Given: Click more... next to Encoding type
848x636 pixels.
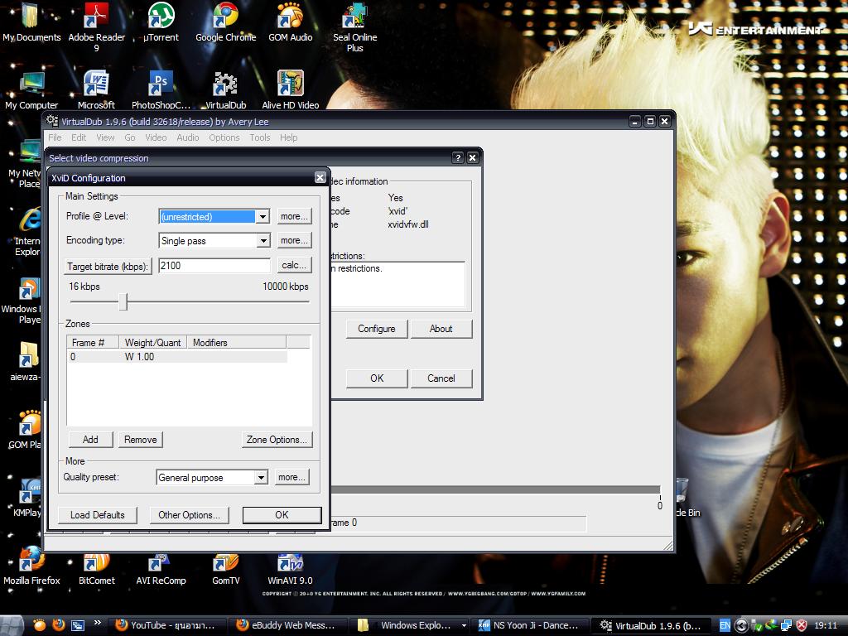Looking at the screenshot, I should tap(294, 240).
